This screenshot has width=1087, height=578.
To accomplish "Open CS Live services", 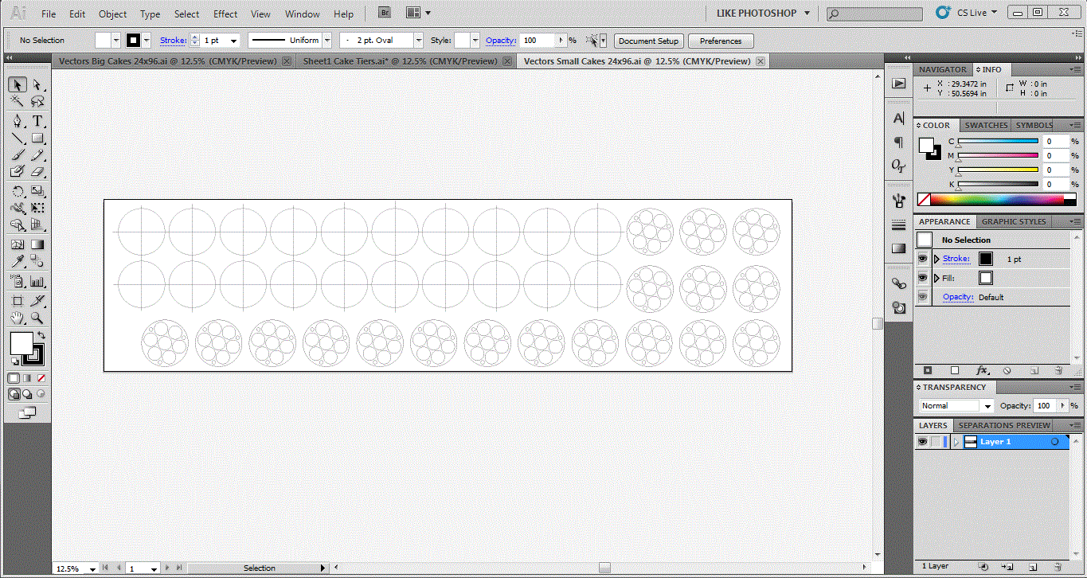I will [x=968, y=13].
